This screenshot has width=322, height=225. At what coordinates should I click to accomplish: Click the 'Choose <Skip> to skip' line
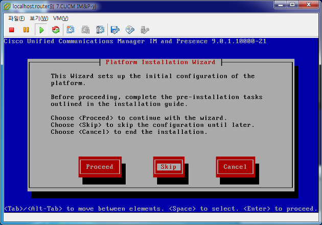click(x=153, y=125)
